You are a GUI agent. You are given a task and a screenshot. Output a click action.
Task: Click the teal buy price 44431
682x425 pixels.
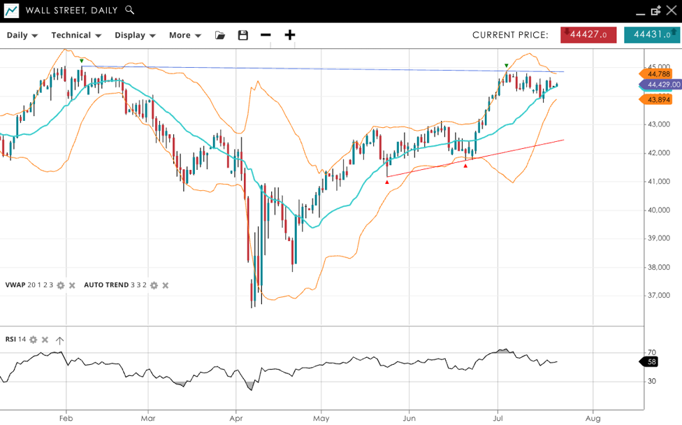[651, 35]
